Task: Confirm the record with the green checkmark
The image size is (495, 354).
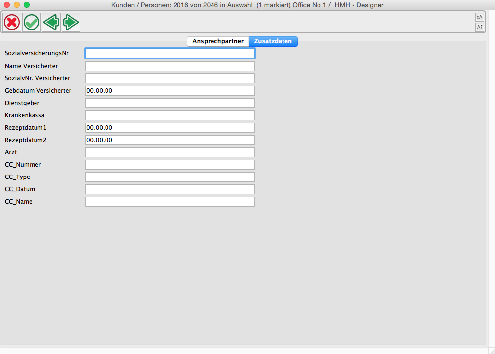Action: click(x=32, y=22)
